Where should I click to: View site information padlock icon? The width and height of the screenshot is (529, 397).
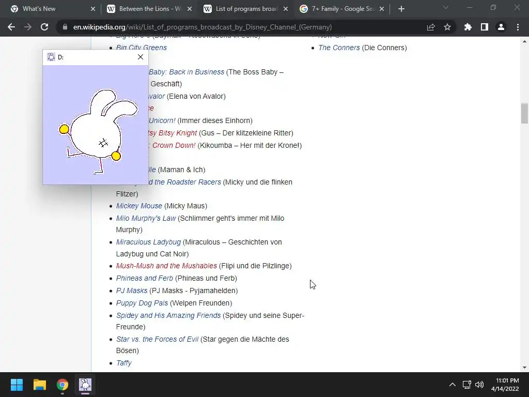tap(65, 27)
